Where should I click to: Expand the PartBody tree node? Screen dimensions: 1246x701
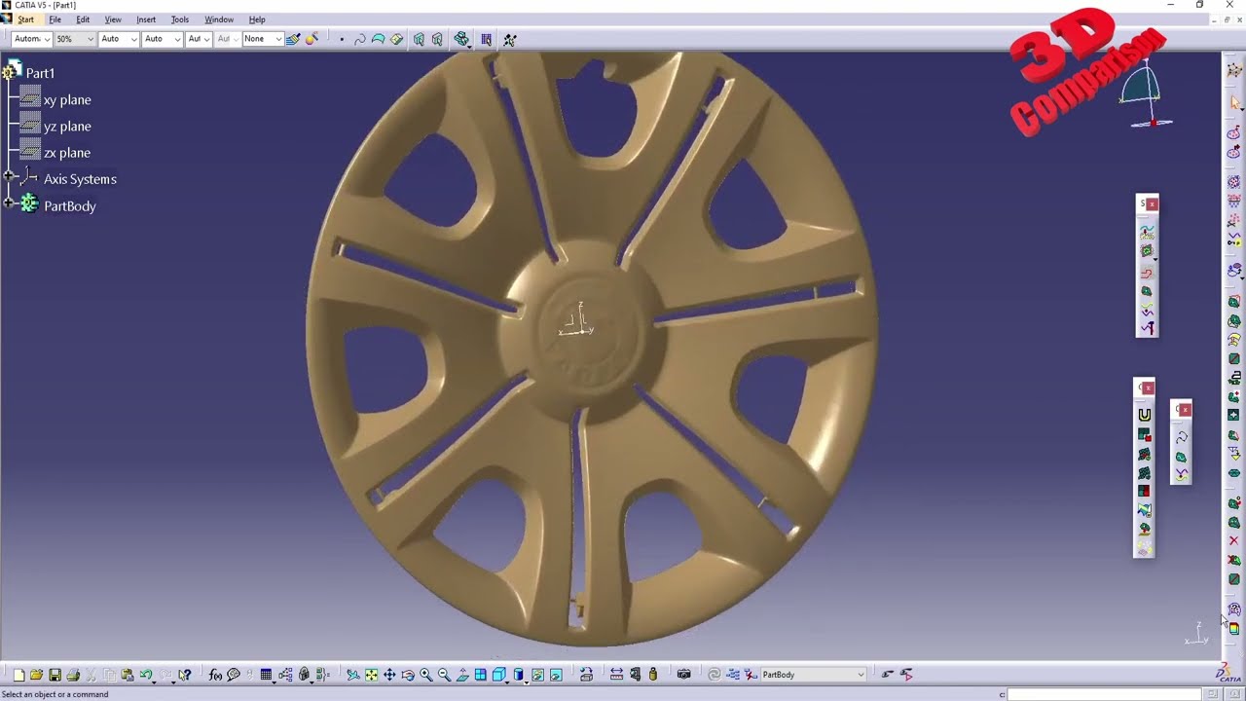[x=9, y=203]
